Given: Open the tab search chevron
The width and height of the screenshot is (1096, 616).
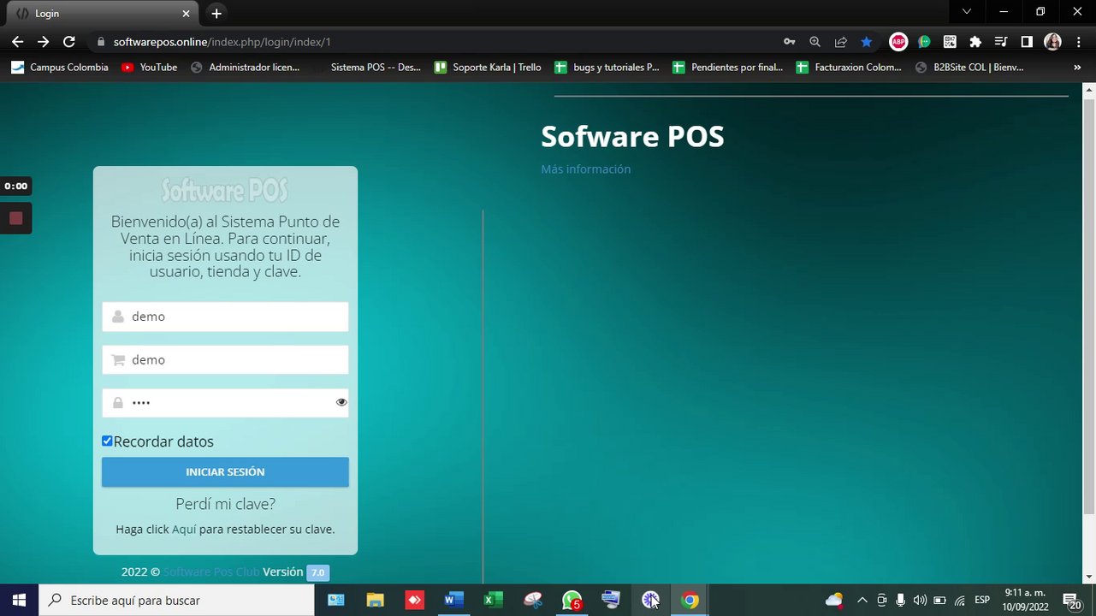Looking at the screenshot, I should 967,12.
